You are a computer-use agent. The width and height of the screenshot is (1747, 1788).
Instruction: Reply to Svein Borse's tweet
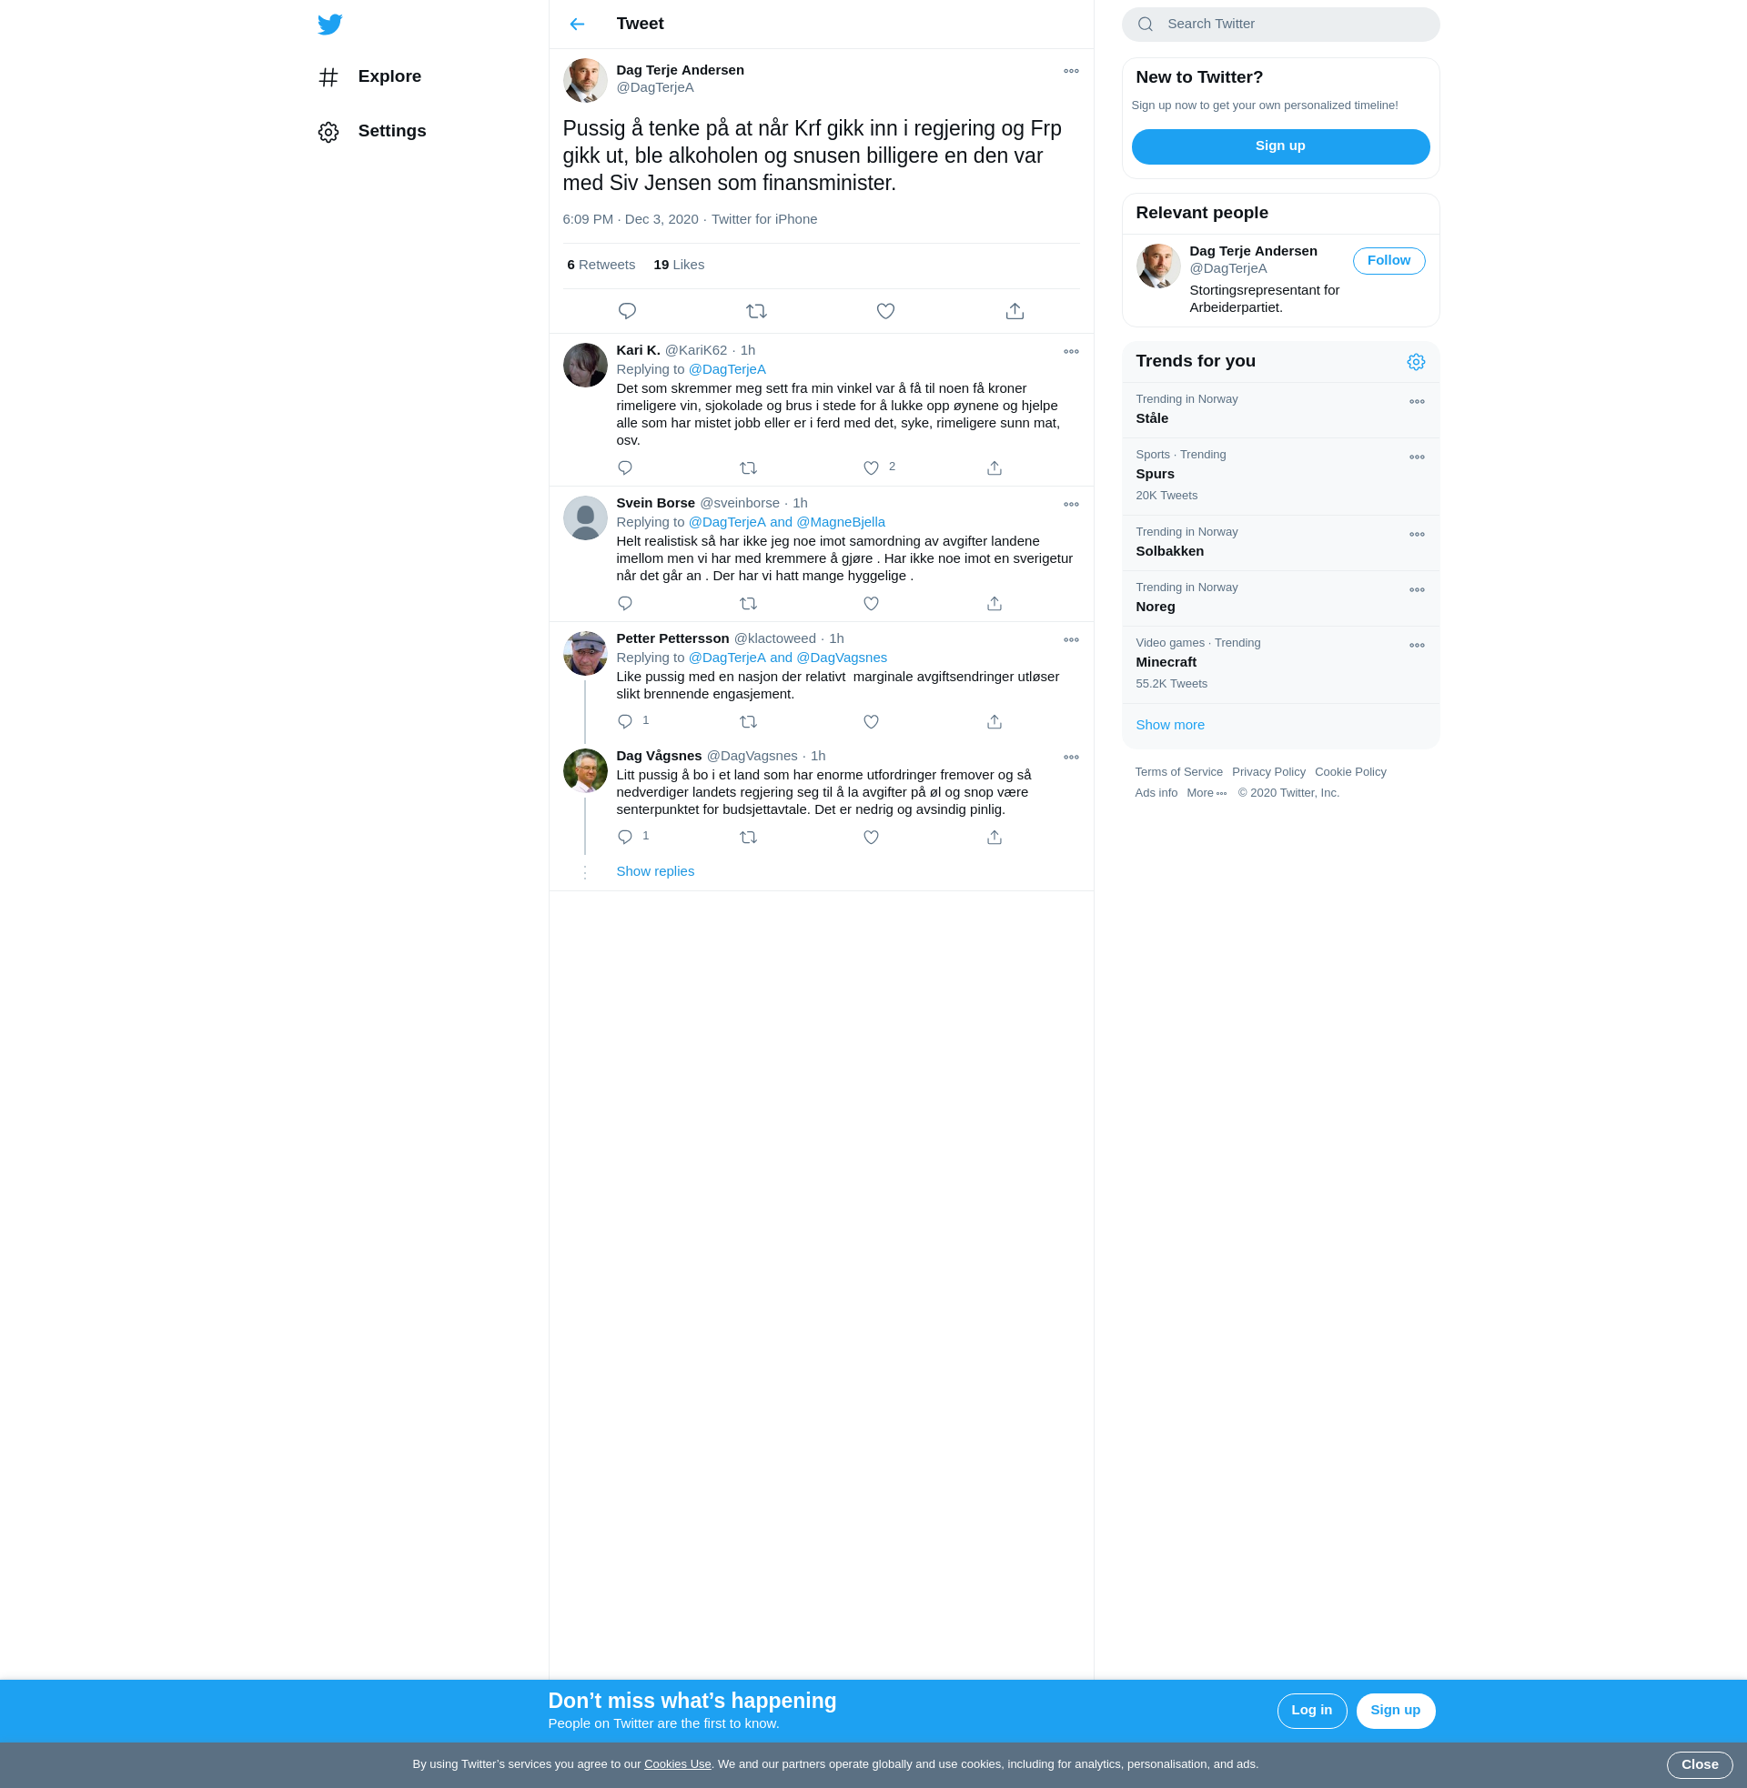click(x=625, y=603)
